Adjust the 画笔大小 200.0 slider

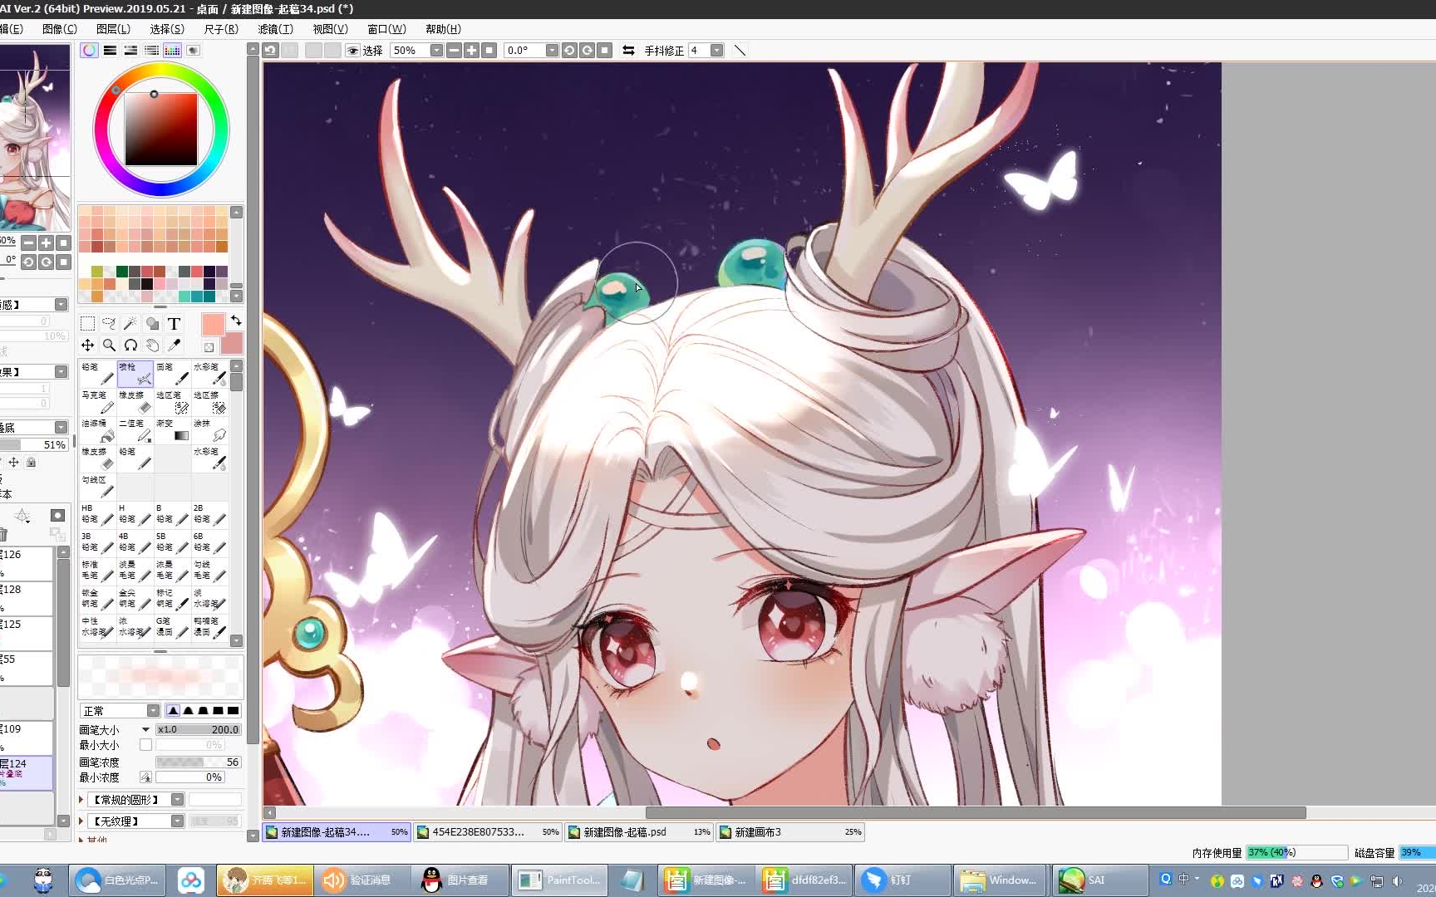198,730
